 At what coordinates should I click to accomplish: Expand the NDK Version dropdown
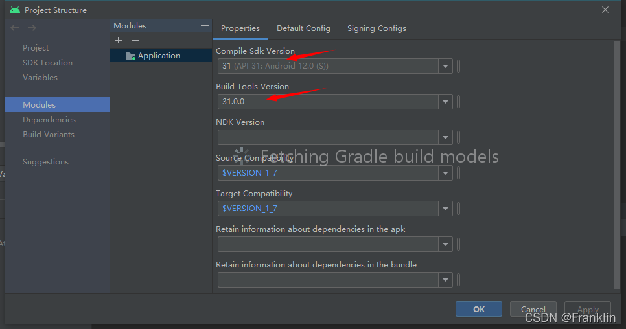point(445,137)
